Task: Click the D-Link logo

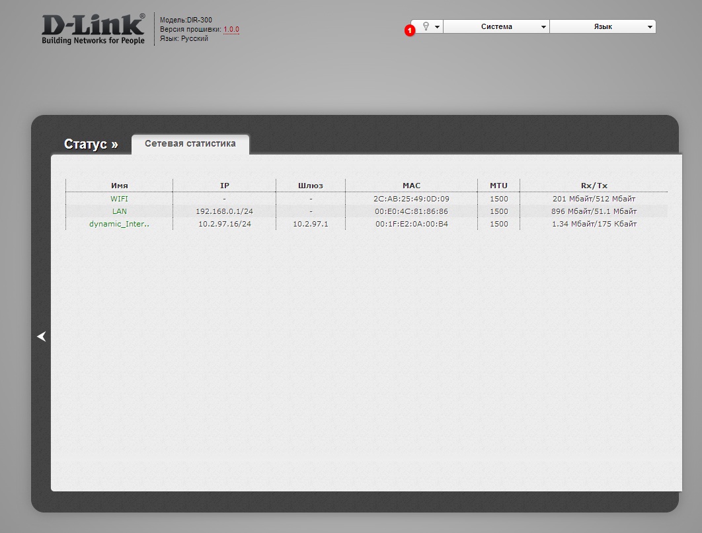Action: click(93, 29)
